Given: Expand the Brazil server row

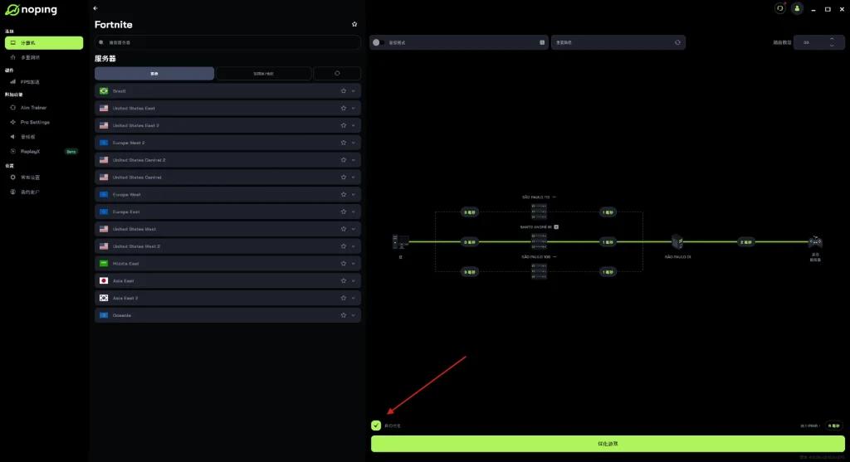Looking at the screenshot, I should point(354,91).
